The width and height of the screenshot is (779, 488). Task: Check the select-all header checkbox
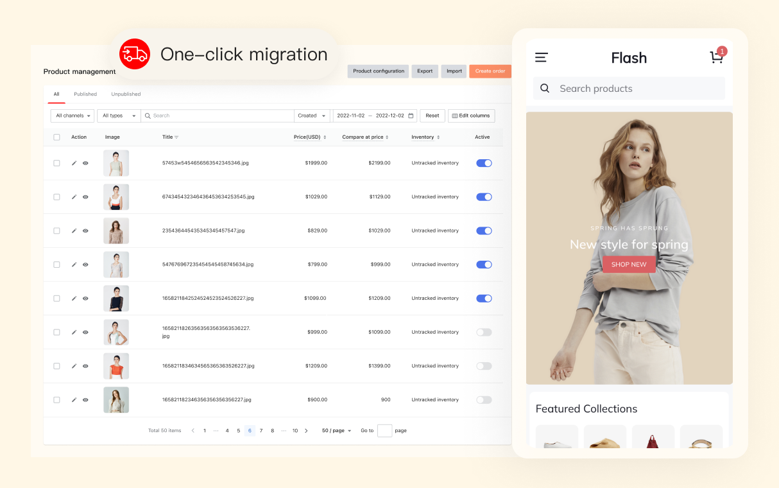tap(56, 137)
